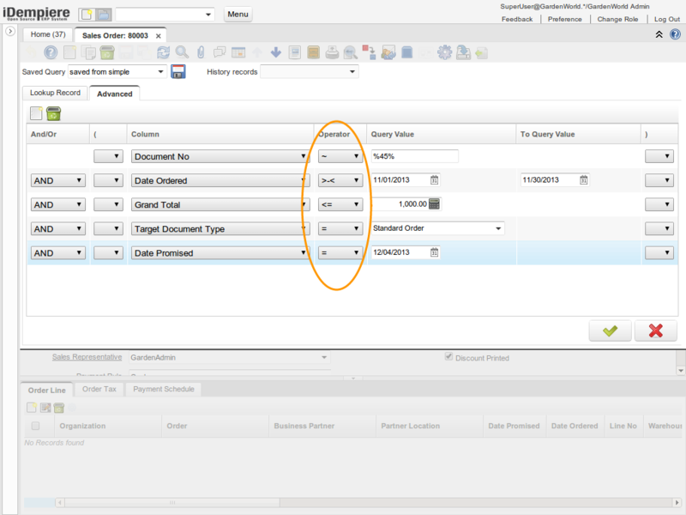Click the Menu button

(x=238, y=15)
